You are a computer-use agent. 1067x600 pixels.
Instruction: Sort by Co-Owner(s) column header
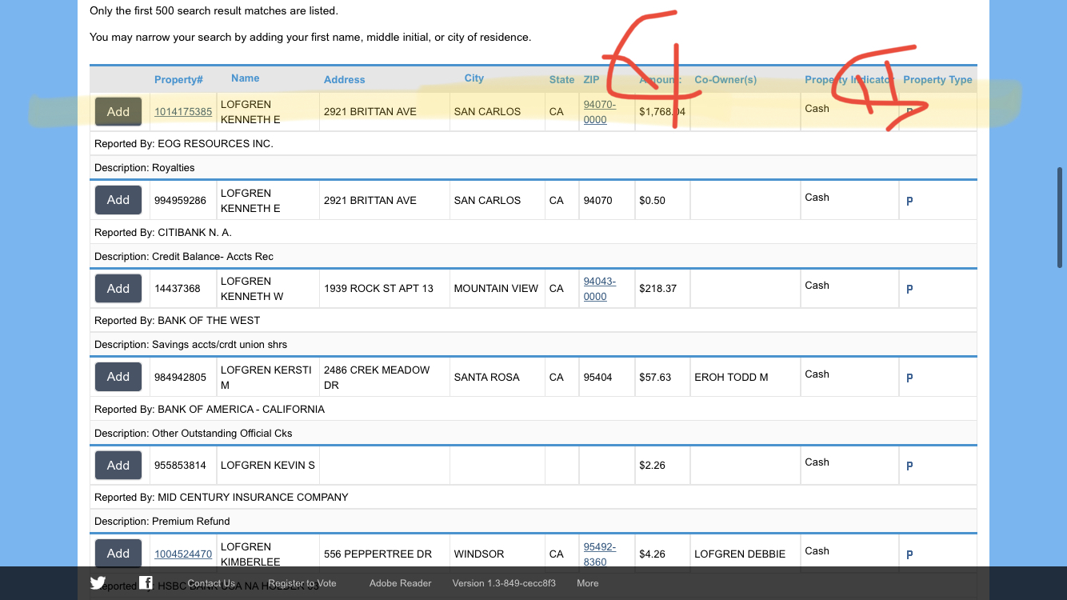tap(725, 80)
